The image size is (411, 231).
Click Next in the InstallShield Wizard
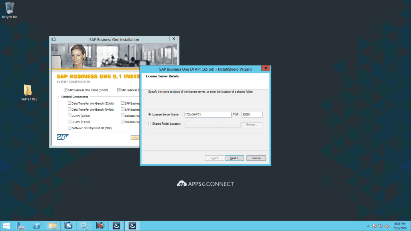(x=234, y=158)
